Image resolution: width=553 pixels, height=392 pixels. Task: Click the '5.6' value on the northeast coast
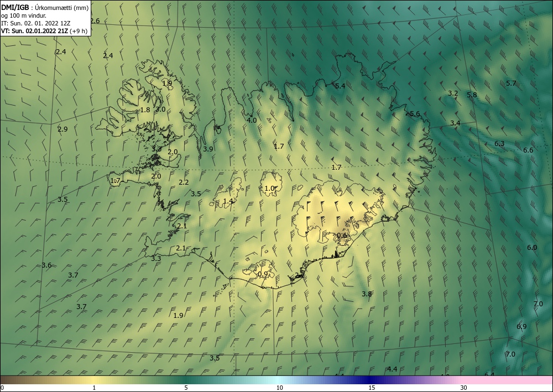[x=415, y=114]
